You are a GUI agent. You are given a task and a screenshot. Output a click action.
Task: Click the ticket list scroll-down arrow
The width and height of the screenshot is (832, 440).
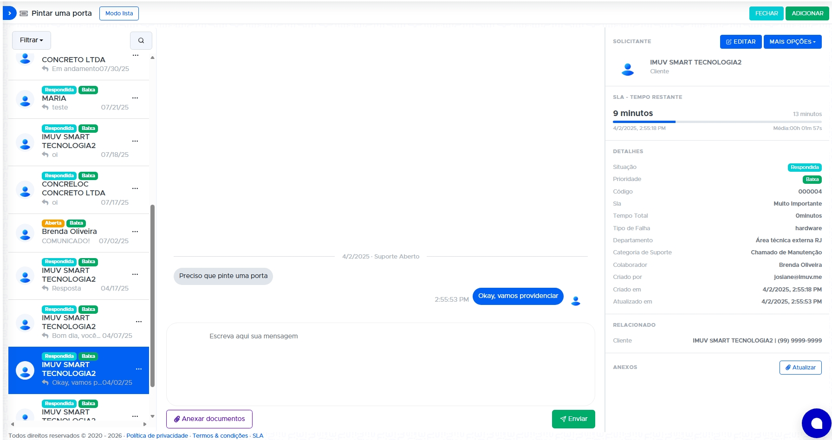[152, 416]
